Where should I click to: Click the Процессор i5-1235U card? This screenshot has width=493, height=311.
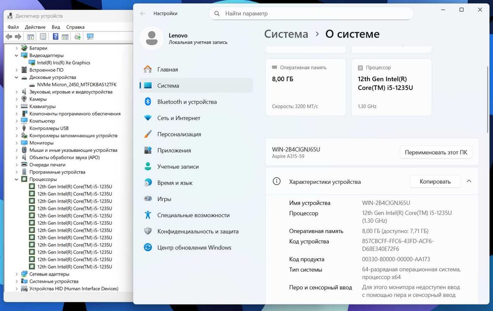click(x=391, y=87)
